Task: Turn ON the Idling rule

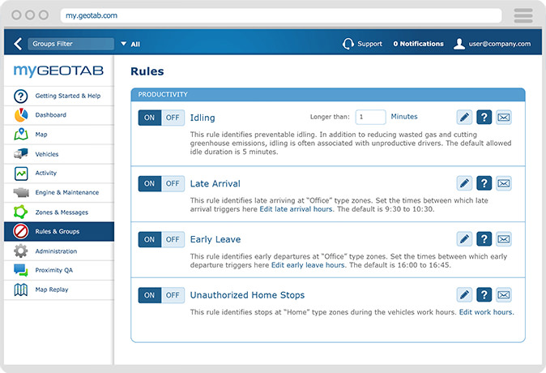Action: (x=150, y=118)
